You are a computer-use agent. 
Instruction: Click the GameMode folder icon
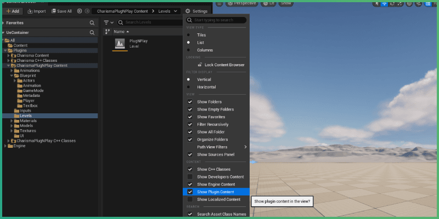point(20,90)
